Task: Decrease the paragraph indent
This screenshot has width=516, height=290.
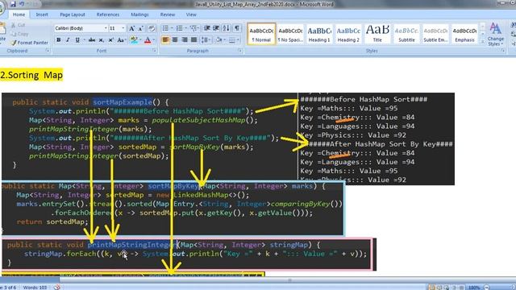Action: pyautogui.click(x=207, y=28)
